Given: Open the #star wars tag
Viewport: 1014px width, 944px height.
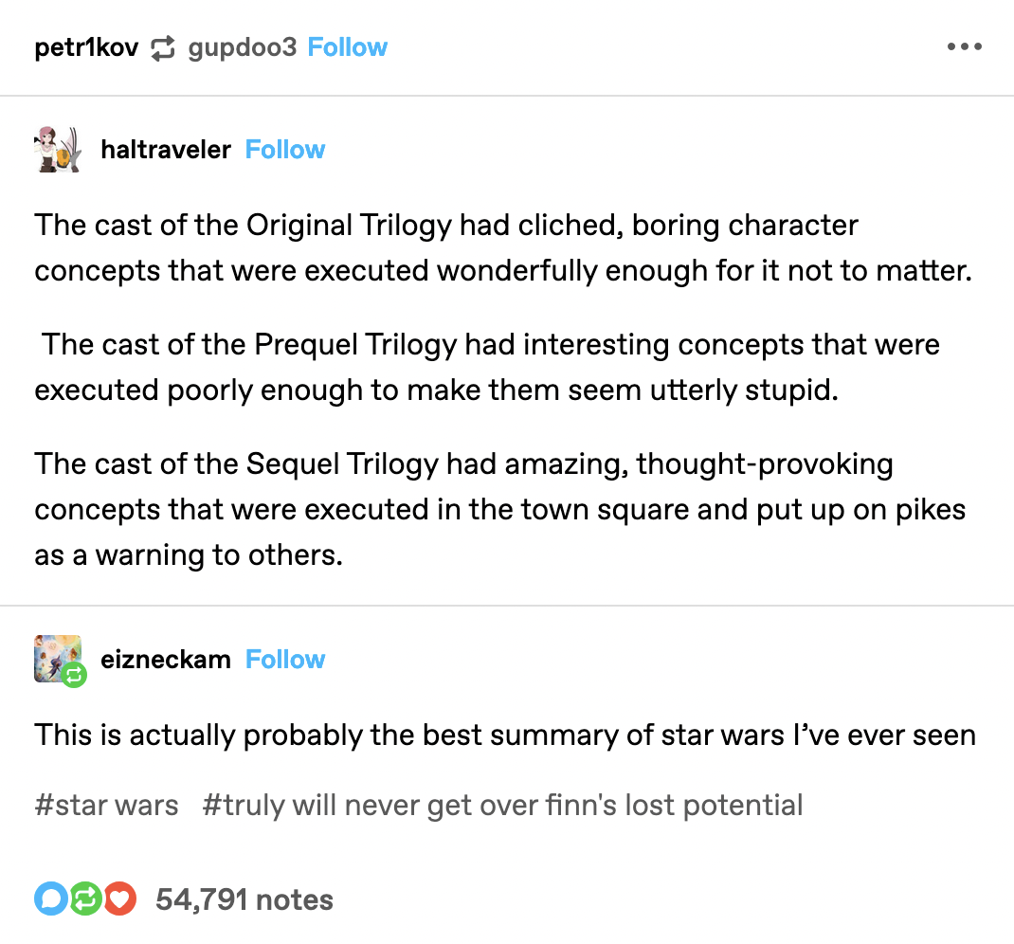Looking at the screenshot, I should pos(106,806).
